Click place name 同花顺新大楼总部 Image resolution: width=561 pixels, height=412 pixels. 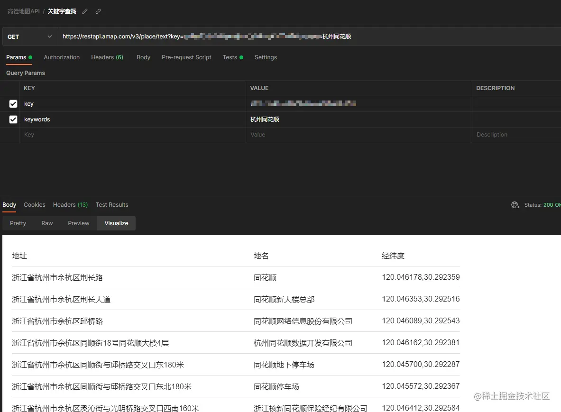click(x=284, y=299)
